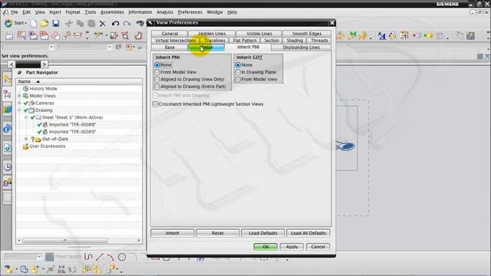Image resolution: width=491 pixels, height=276 pixels.
Task: Open the Start dropdown menu
Action: [x=20, y=23]
